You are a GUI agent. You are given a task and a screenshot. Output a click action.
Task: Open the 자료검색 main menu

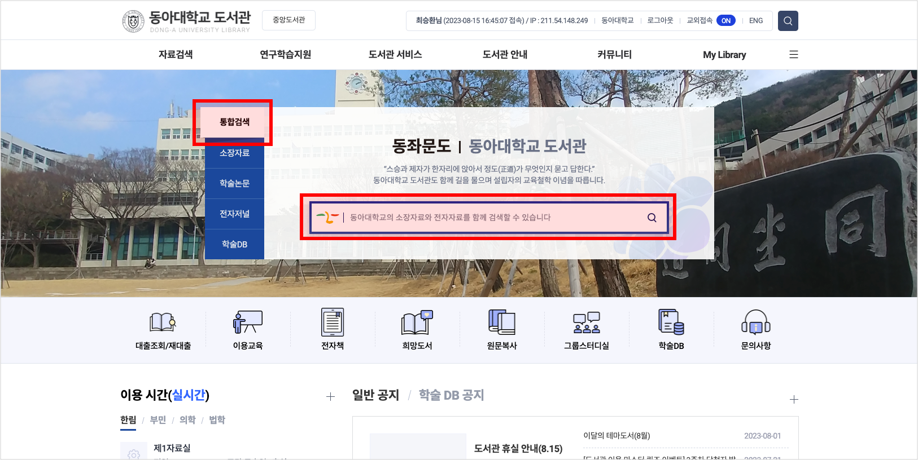click(176, 55)
